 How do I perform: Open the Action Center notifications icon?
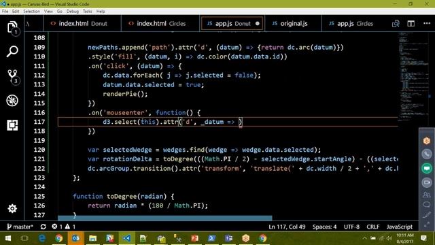pyautogui.click(x=423, y=238)
